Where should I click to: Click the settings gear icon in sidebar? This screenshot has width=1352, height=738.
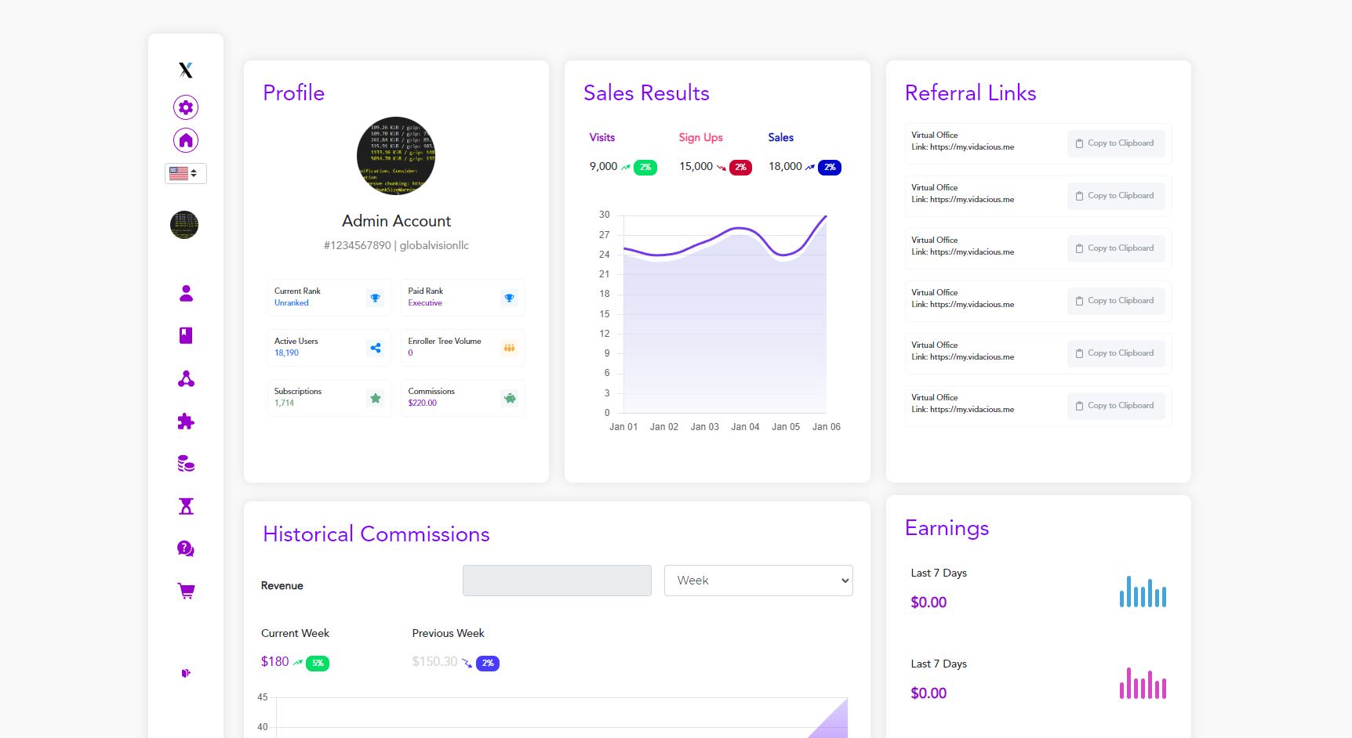point(186,107)
